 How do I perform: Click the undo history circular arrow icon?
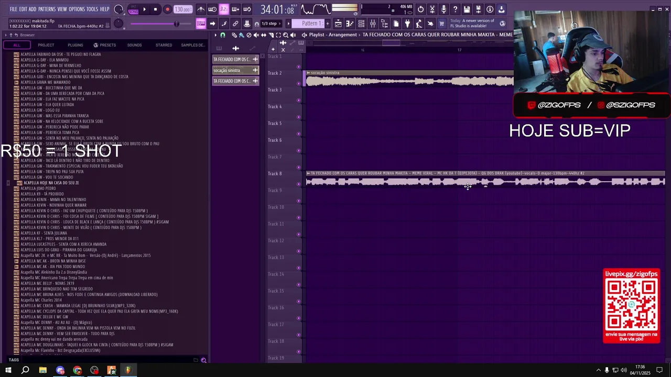click(x=420, y=9)
